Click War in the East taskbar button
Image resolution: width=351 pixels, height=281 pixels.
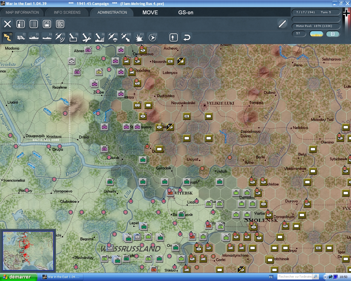61,277
